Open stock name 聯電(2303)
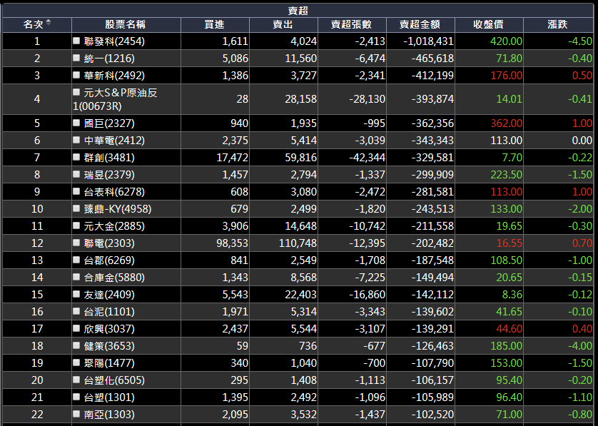This screenshot has width=598, height=426. coord(109,243)
